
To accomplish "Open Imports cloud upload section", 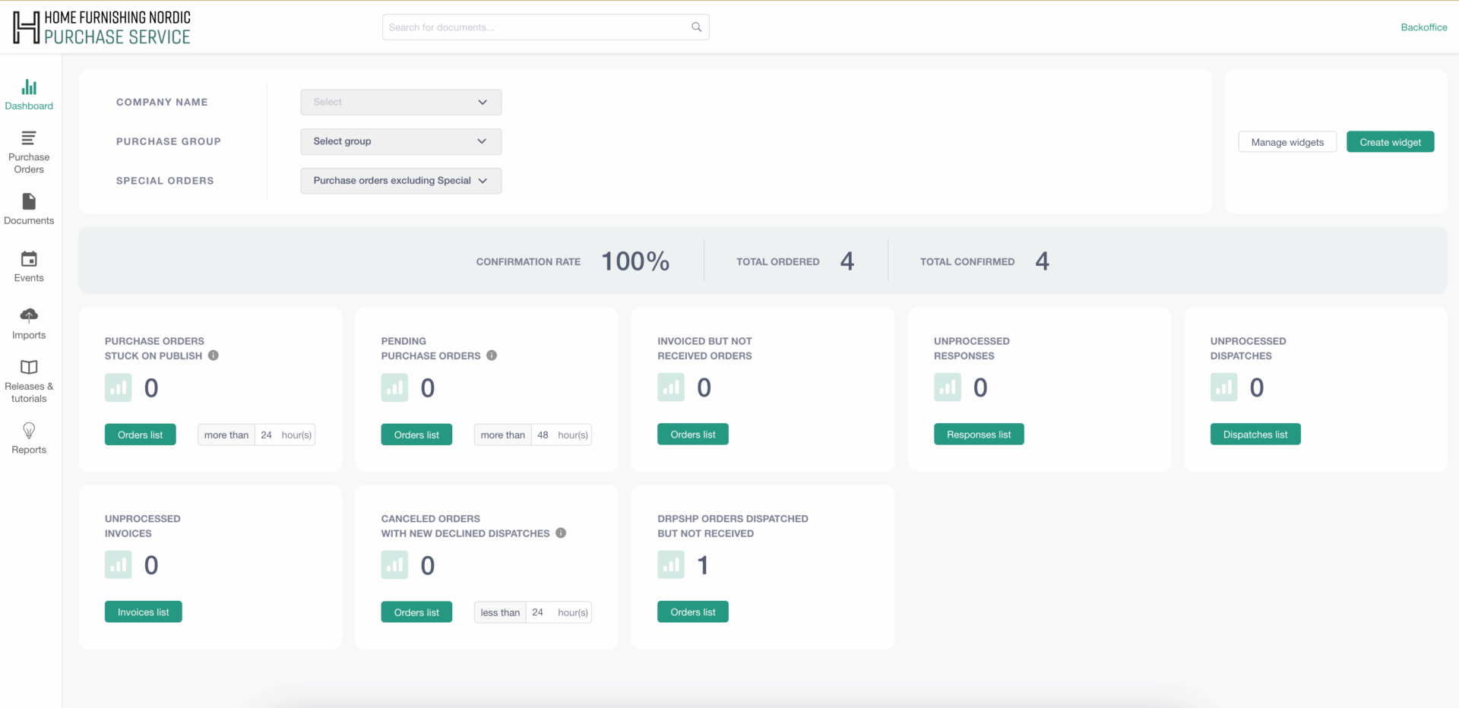I will pyautogui.click(x=29, y=324).
